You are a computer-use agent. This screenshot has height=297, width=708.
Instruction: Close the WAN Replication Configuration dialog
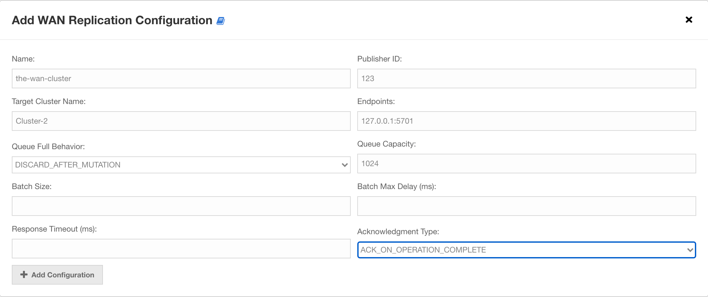pyautogui.click(x=689, y=20)
